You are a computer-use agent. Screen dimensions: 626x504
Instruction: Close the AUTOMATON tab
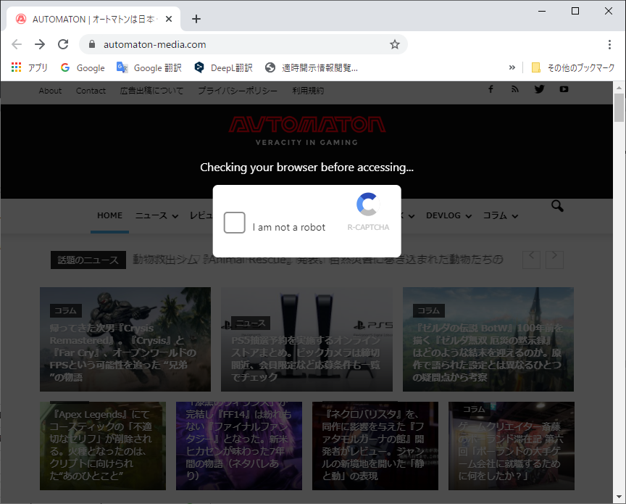click(169, 19)
